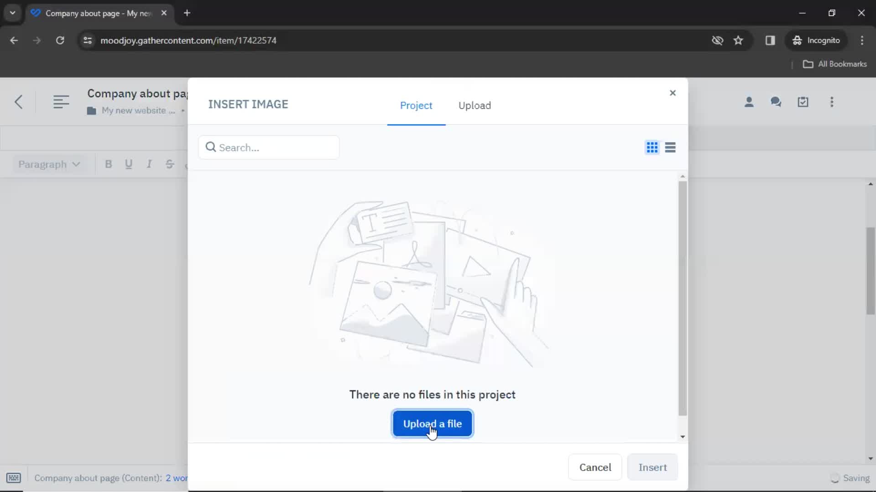Click the Insert button
Screen dimensions: 876x492
coord(652,467)
